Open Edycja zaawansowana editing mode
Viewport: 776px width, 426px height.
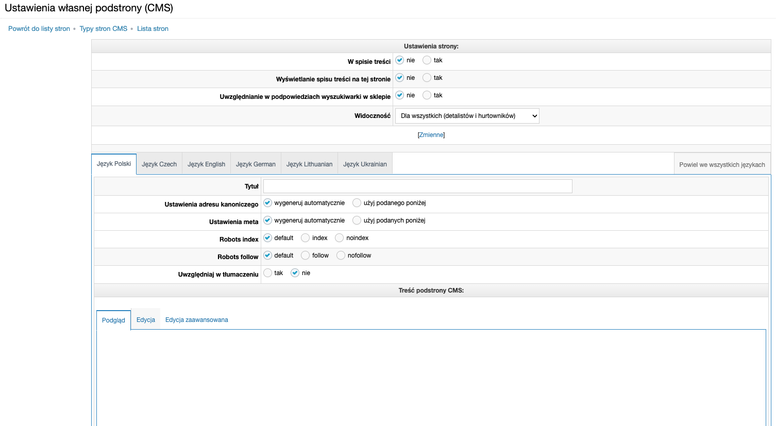tap(196, 319)
